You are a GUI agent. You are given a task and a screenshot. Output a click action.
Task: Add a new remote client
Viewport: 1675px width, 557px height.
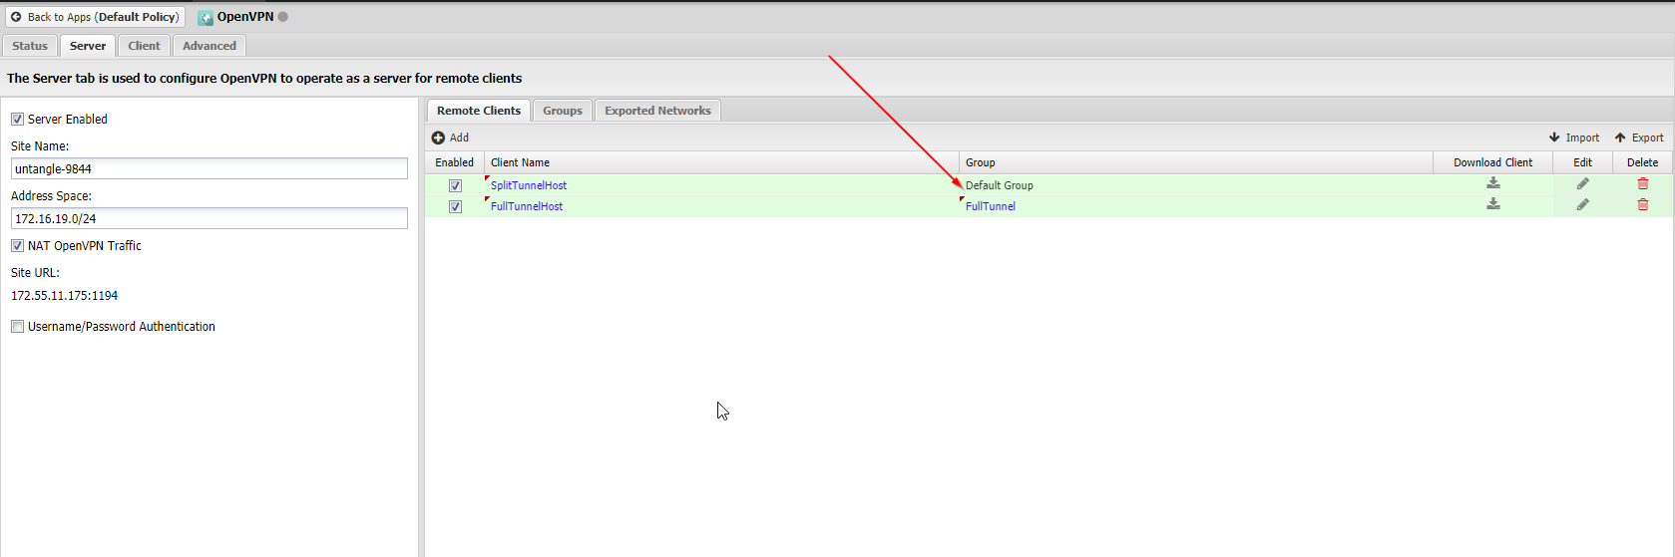(x=450, y=138)
